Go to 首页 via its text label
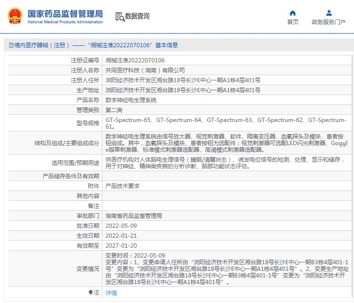Screen dimensions: 354x303 pyautogui.click(x=293, y=22)
